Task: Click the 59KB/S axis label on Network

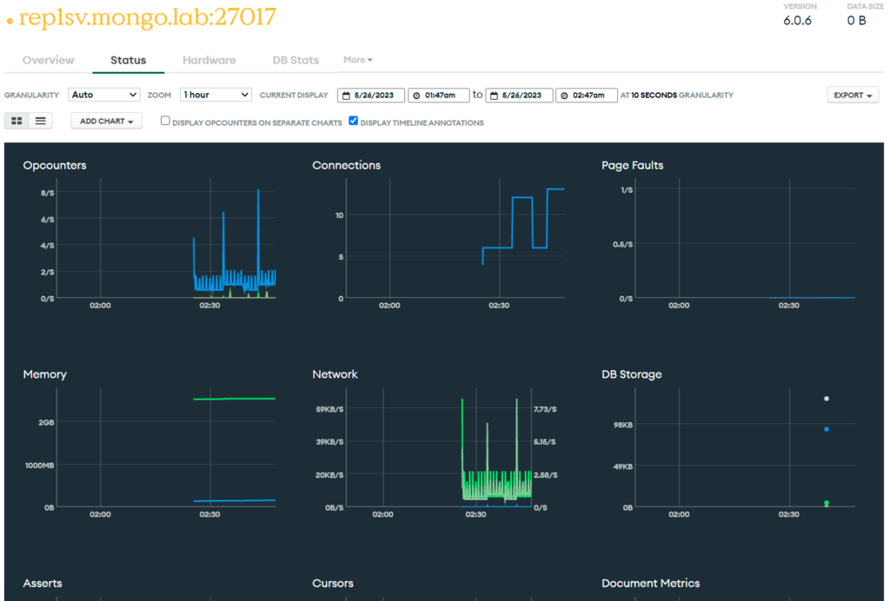Action: 329,409
